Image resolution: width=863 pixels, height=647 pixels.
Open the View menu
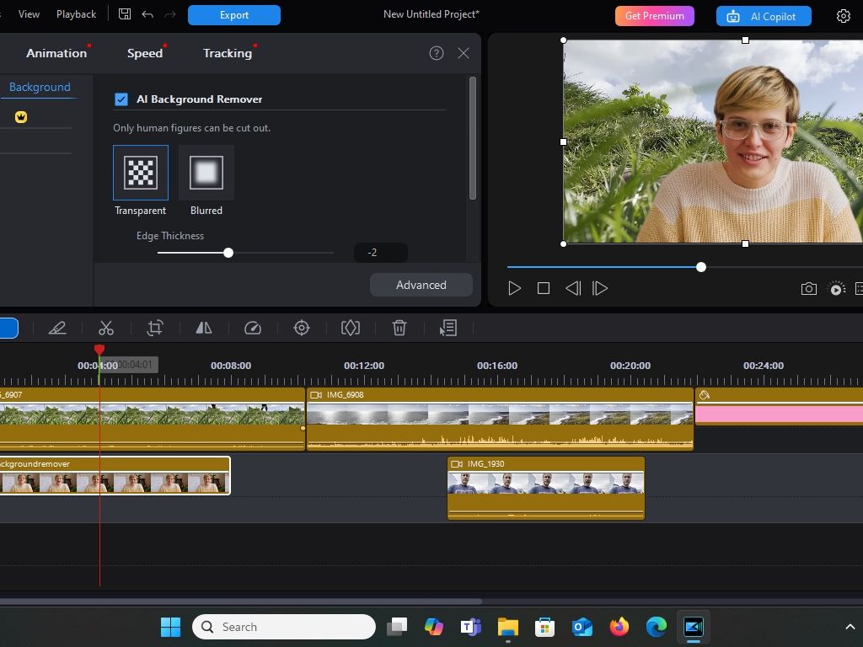click(29, 14)
